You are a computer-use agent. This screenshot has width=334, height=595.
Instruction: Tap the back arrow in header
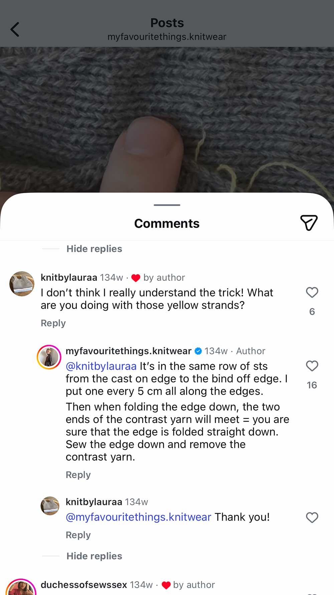(15, 29)
